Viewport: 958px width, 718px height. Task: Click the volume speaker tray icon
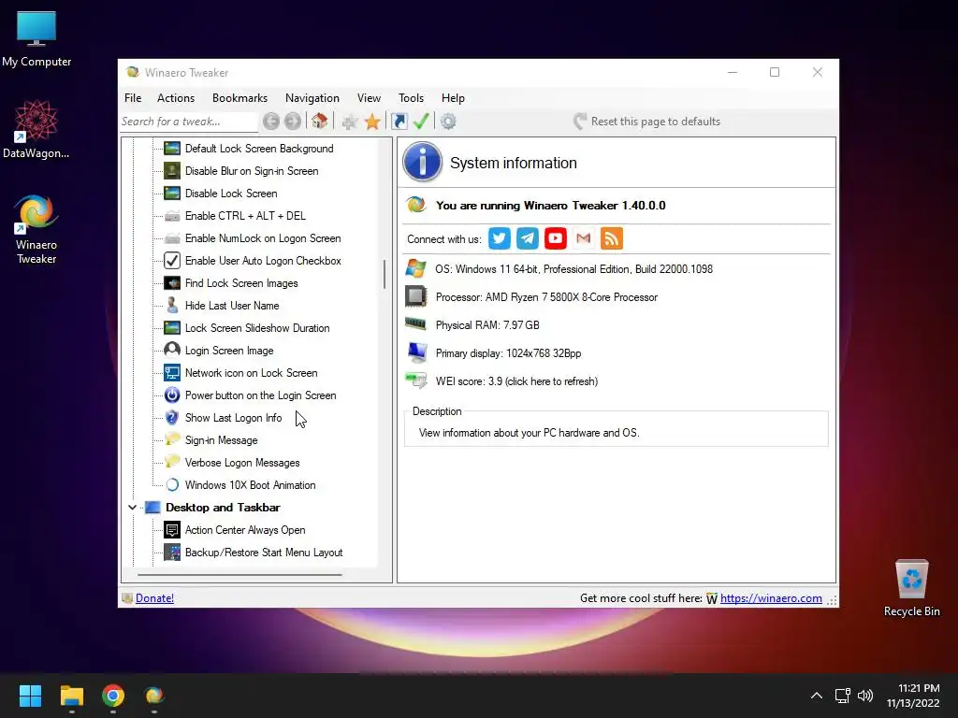(x=865, y=696)
